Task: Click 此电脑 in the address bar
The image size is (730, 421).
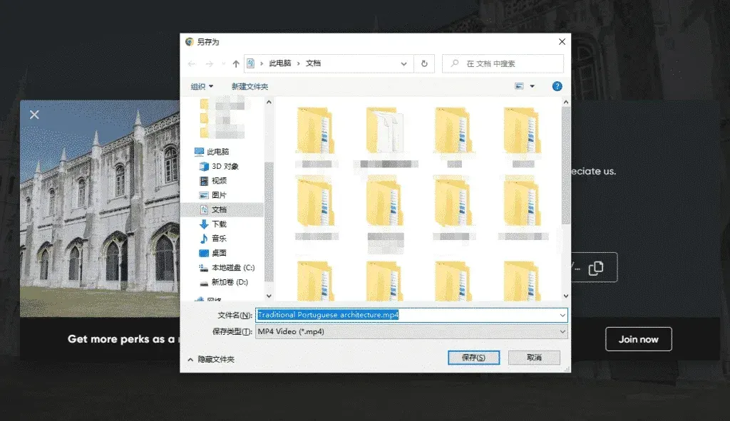Action: point(279,63)
